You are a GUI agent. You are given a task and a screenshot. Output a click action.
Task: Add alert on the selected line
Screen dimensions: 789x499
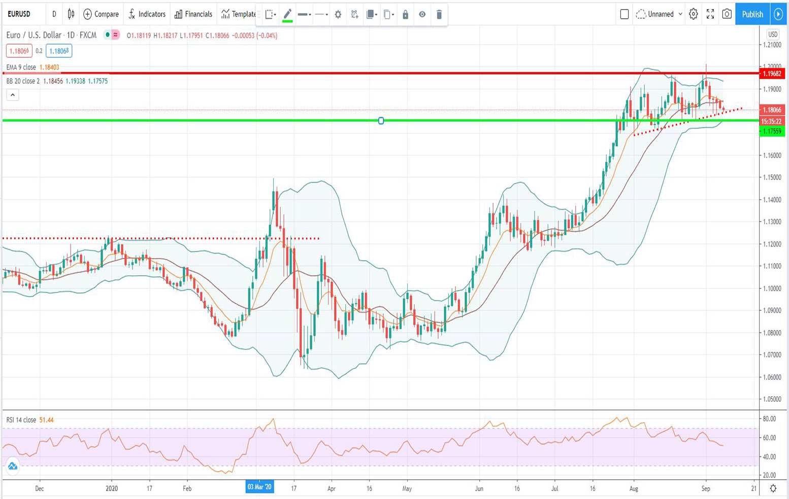coord(355,15)
